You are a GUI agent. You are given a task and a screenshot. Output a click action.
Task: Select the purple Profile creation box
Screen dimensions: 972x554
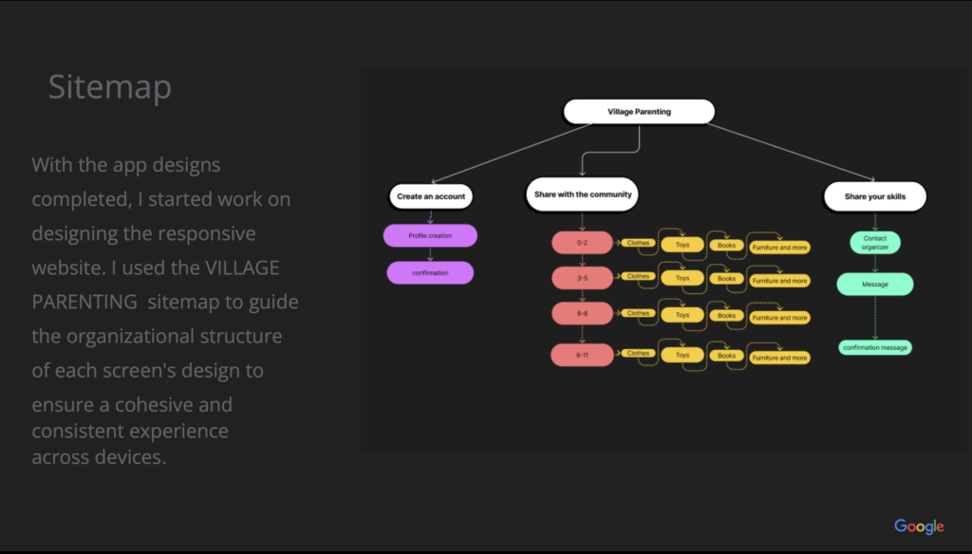(x=430, y=235)
